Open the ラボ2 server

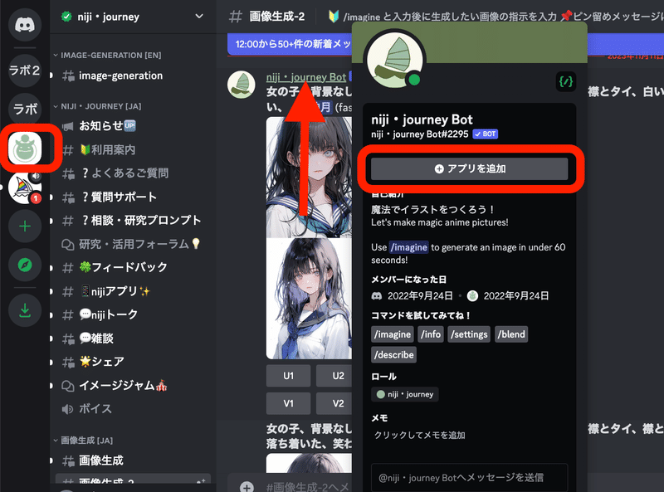[25, 71]
